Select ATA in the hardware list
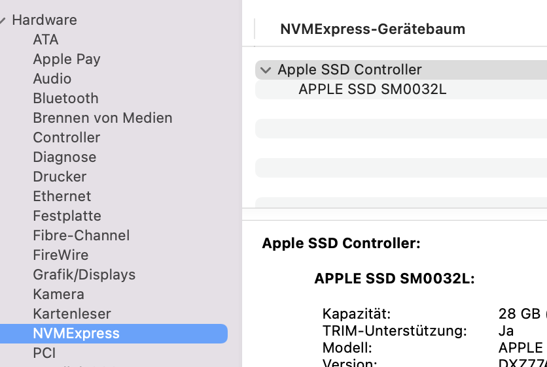The image size is (547, 367). point(46,40)
